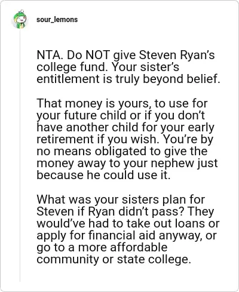Click the line "have another child for your early"
The height and width of the screenshot is (292, 239).
pos(125,127)
